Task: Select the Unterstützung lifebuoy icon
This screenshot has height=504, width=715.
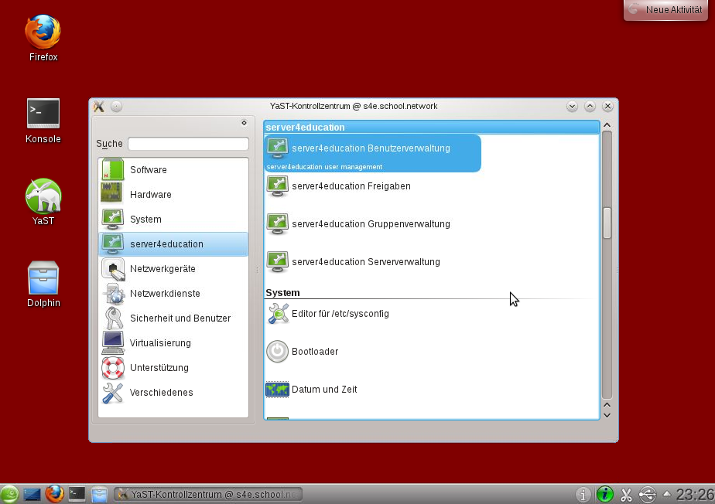Action: (112, 367)
